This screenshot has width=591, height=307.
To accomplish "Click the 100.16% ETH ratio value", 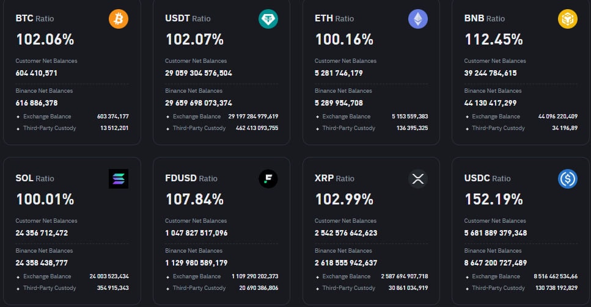I will (344, 40).
